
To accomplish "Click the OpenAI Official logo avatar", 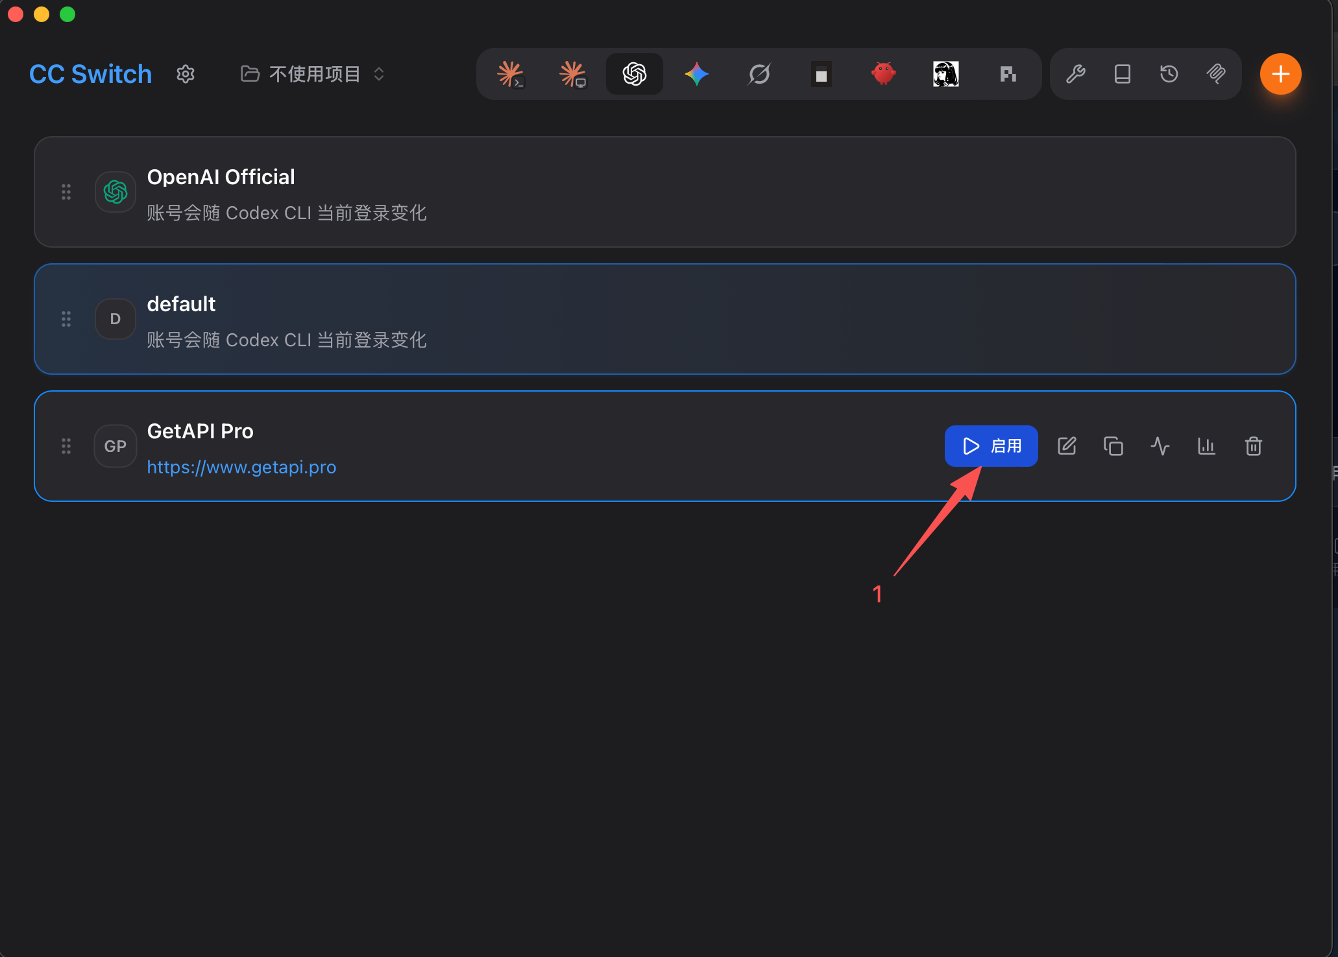I will [116, 192].
